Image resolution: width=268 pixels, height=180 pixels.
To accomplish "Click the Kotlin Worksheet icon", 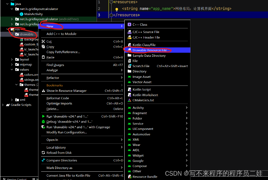I will click(129, 95).
